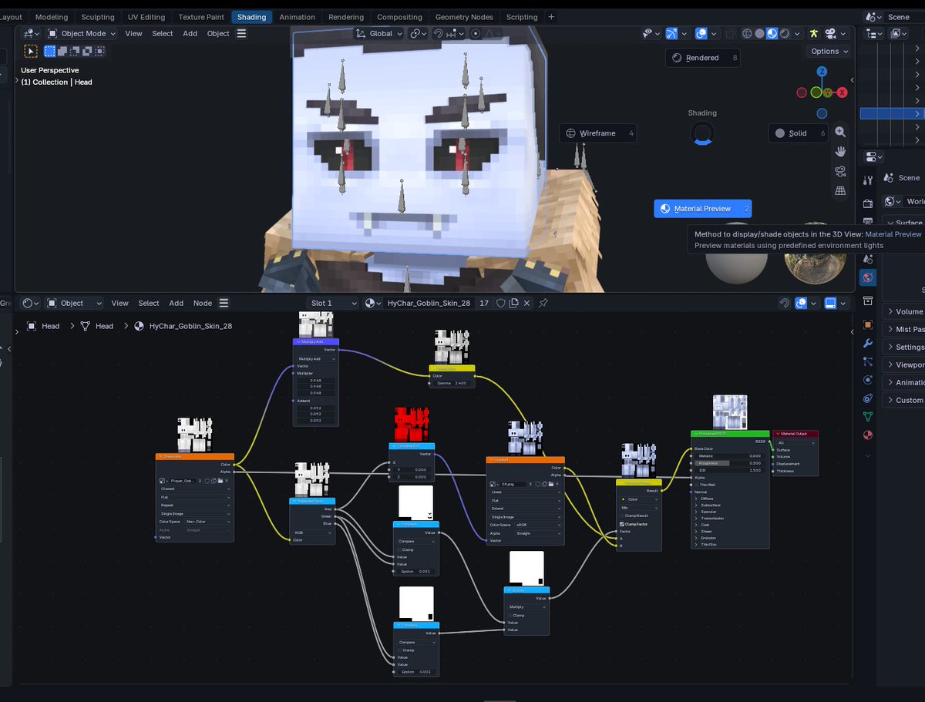Expand the Mist Pass panel

tap(904, 329)
